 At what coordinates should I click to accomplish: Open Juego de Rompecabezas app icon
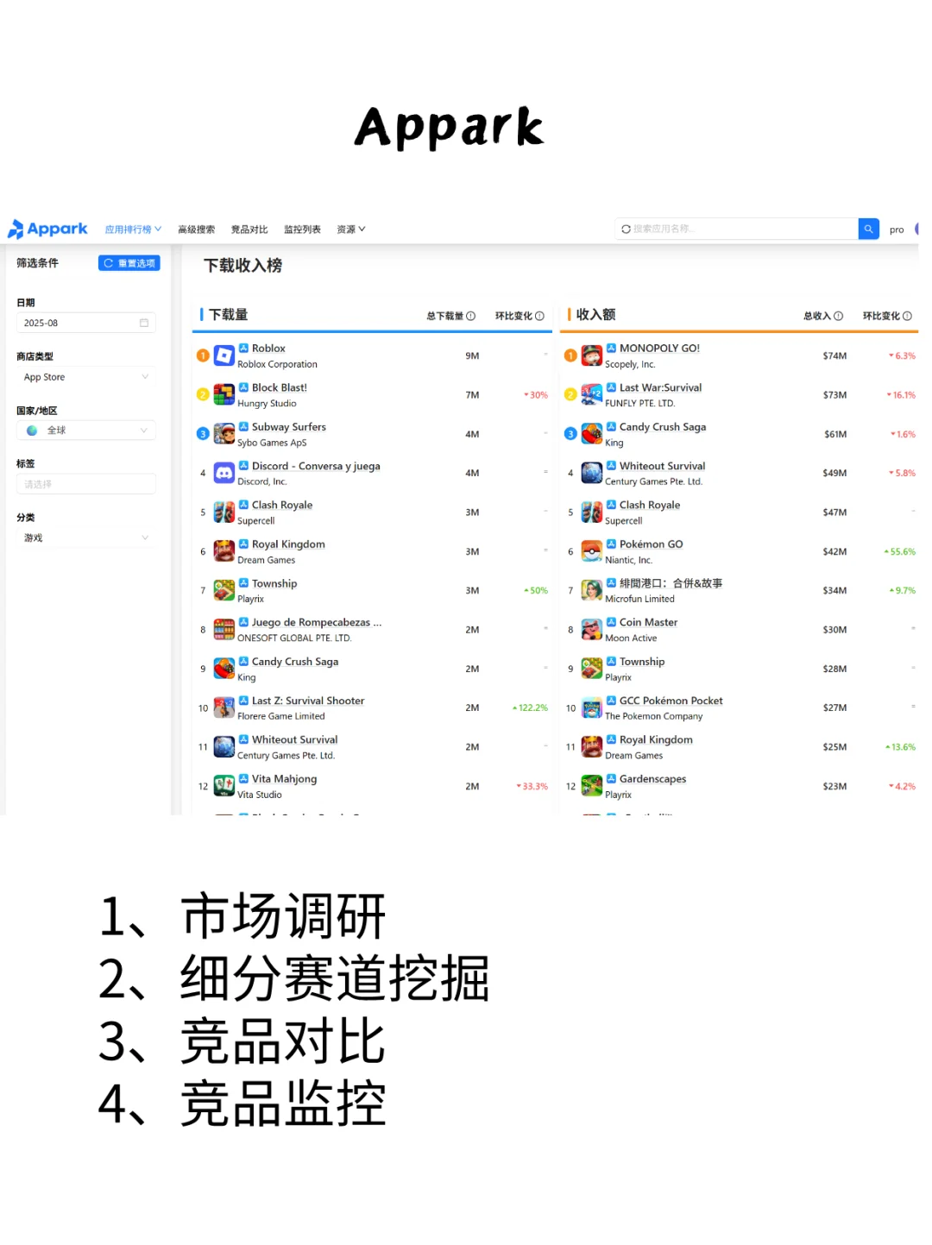224,629
